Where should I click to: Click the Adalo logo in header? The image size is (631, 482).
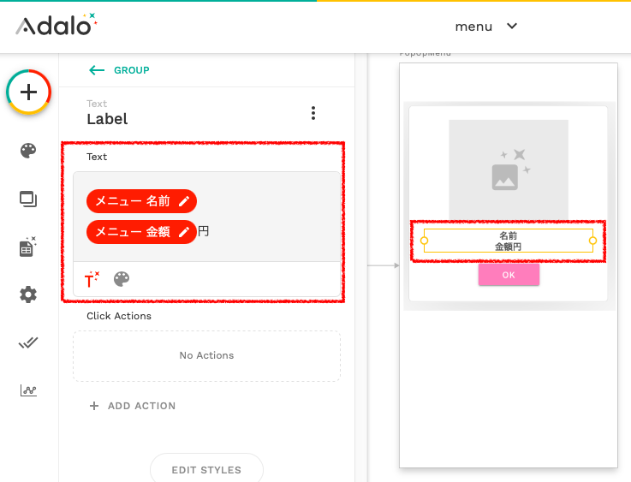click(x=57, y=25)
